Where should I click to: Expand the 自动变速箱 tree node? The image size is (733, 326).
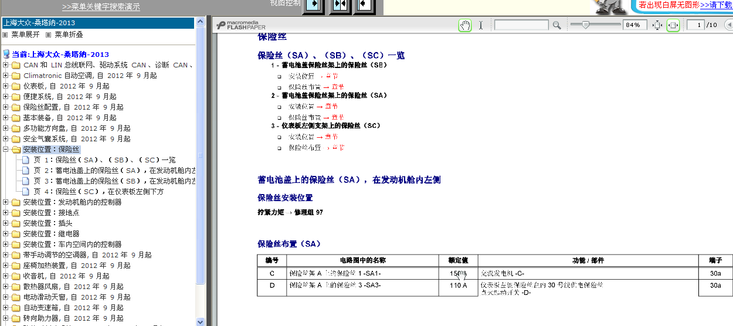(6, 308)
